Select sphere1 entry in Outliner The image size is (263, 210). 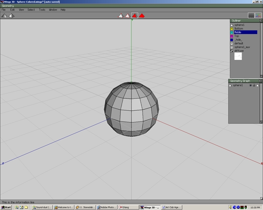click(239, 25)
